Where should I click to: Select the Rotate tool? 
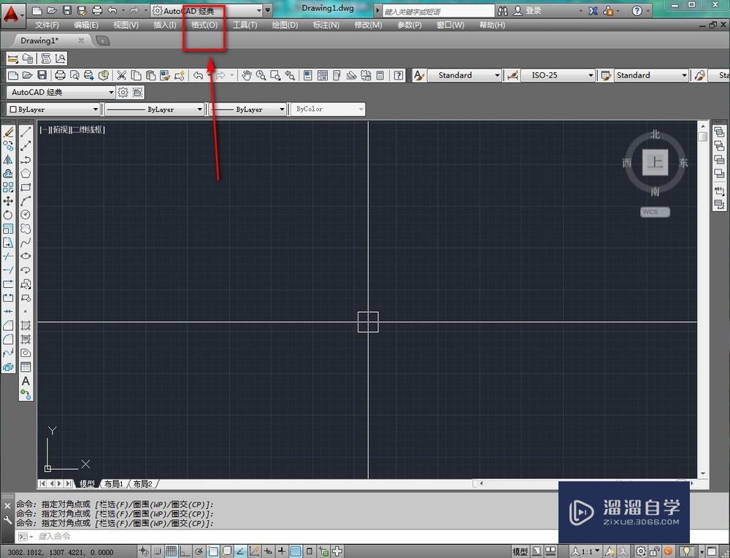tap(8, 215)
